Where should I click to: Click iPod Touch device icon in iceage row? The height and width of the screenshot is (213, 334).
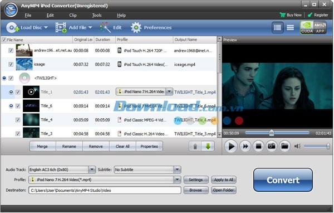(120, 64)
